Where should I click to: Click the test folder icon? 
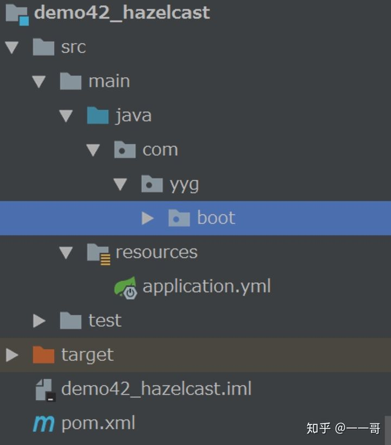click(x=71, y=320)
